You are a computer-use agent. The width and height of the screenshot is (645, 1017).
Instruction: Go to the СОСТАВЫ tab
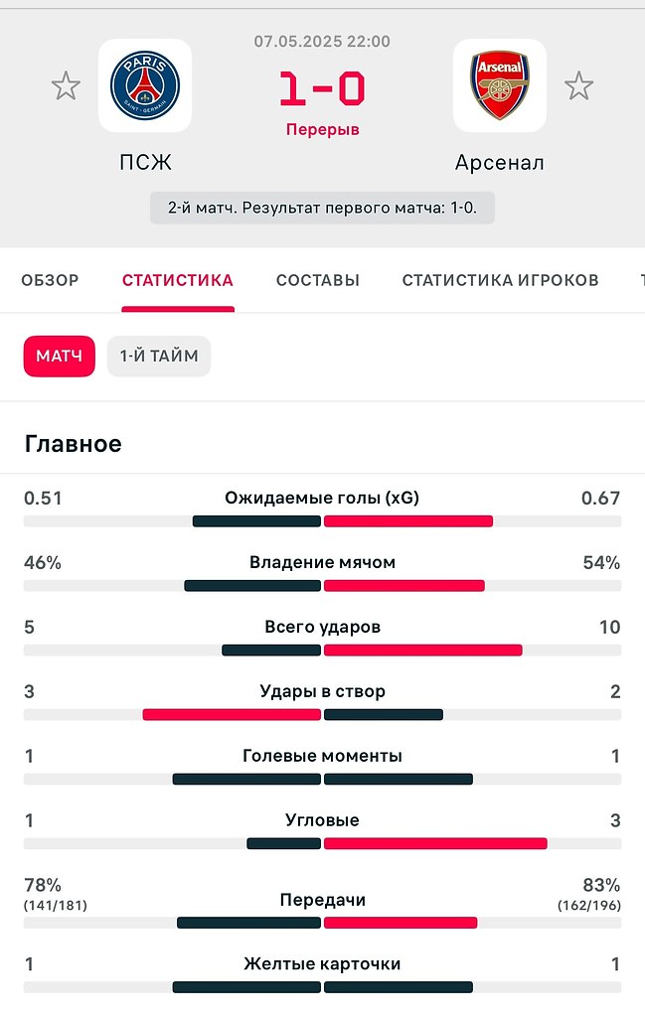click(318, 280)
